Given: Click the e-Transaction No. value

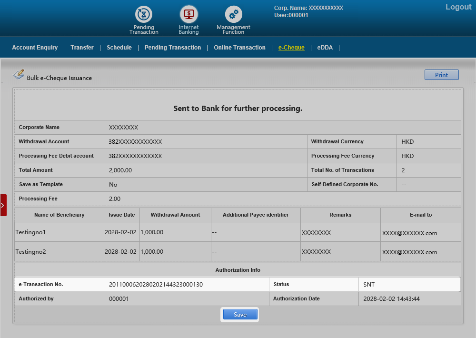Looking at the screenshot, I should [x=156, y=285].
